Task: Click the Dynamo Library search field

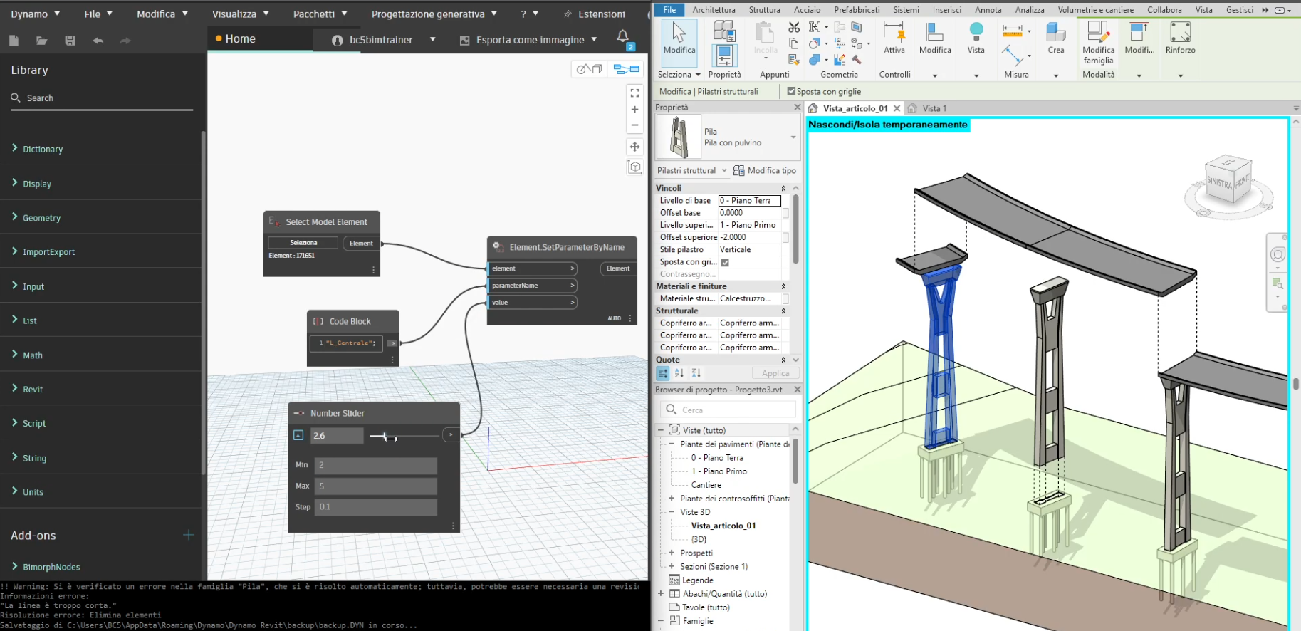Action: 102,98
